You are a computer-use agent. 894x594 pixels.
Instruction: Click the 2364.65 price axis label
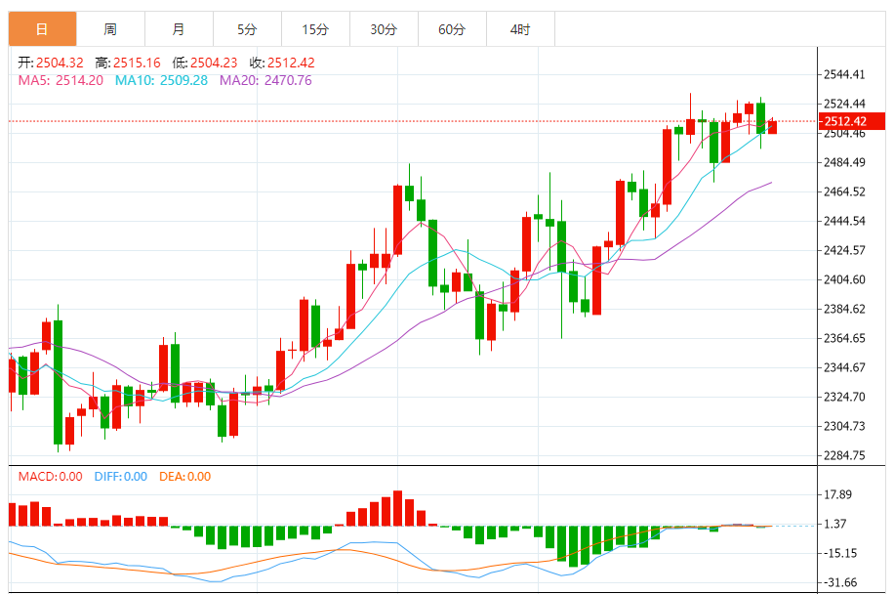[x=844, y=338]
